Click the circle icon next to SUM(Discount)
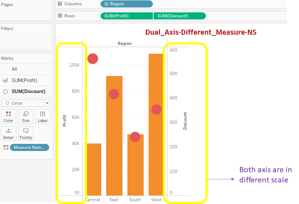The width and height of the screenshot is (299, 204). point(5,92)
